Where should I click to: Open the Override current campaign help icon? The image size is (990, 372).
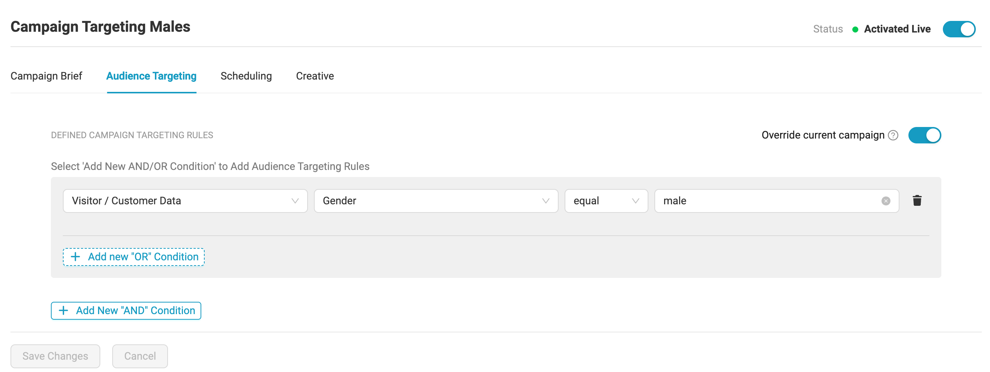tap(893, 135)
